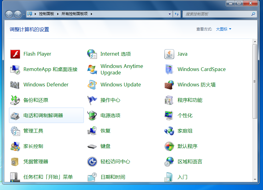Open the 凭据管理器 vault icon

[x=15, y=162]
